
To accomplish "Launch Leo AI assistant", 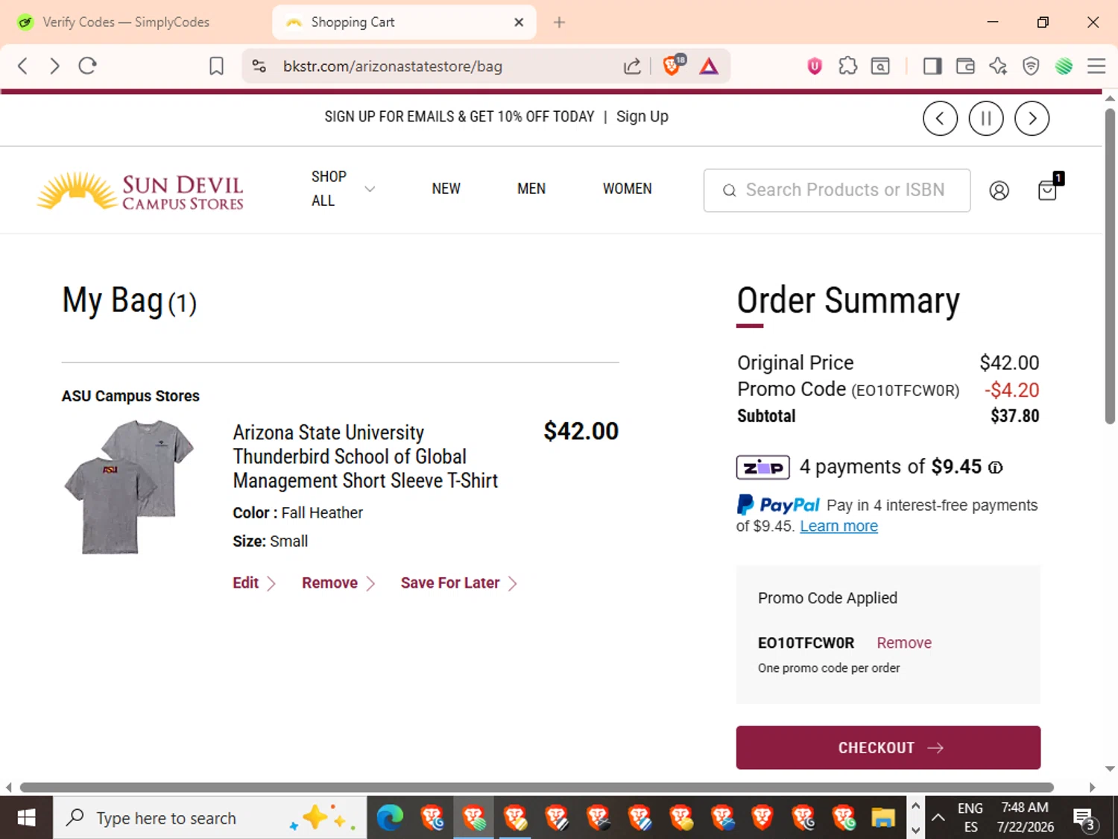I will click(998, 66).
